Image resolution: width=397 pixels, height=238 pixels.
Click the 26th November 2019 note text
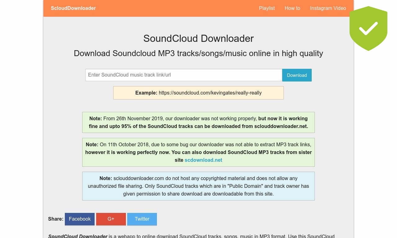tap(198, 122)
